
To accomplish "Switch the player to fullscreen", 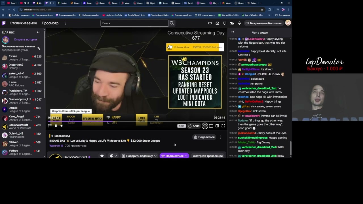I will click(x=223, y=126).
